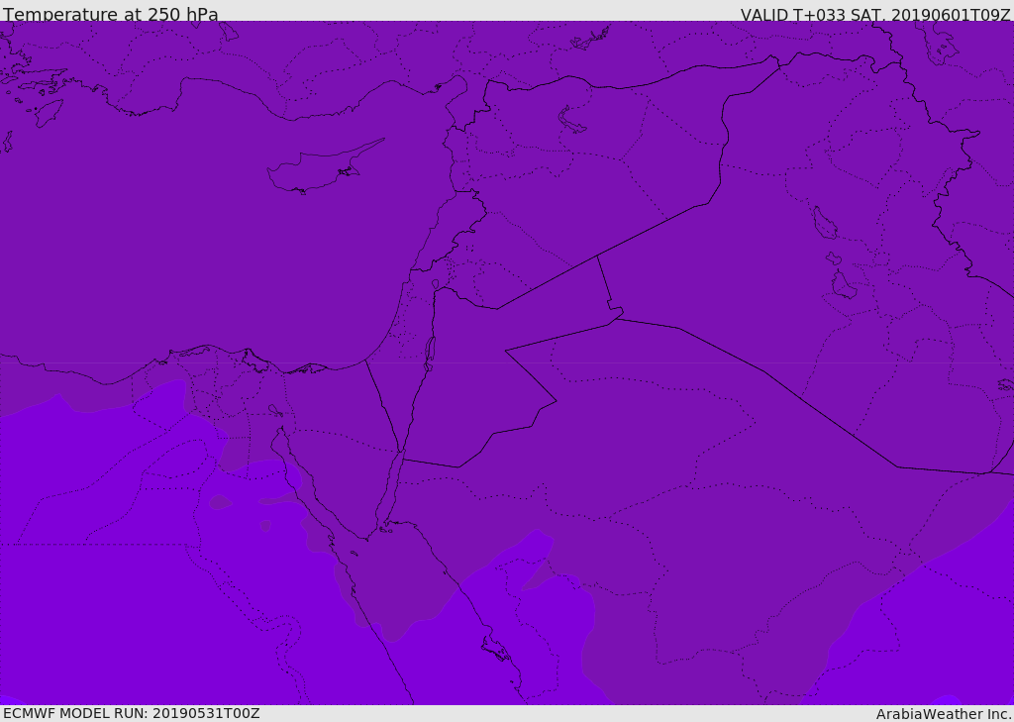
Task: Click the island of Cyprus on the map
Action: pyautogui.click(x=324, y=167)
